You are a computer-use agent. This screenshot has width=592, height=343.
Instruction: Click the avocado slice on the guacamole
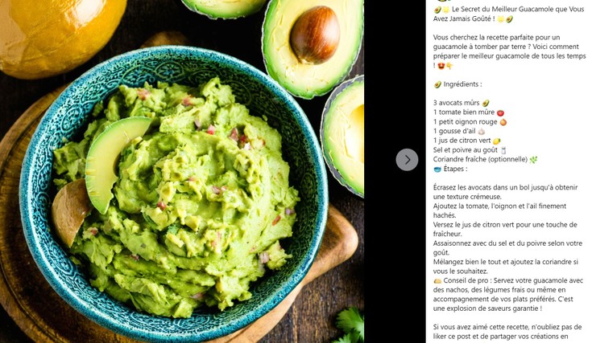coord(115,162)
